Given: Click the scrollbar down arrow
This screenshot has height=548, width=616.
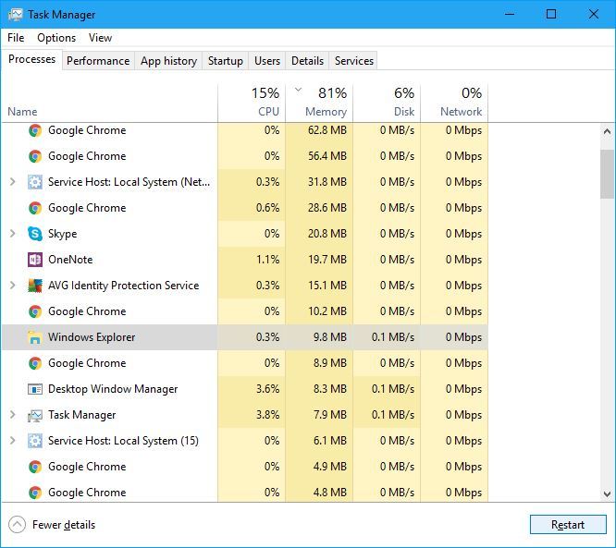Looking at the screenshot, I should click(607, 493).
